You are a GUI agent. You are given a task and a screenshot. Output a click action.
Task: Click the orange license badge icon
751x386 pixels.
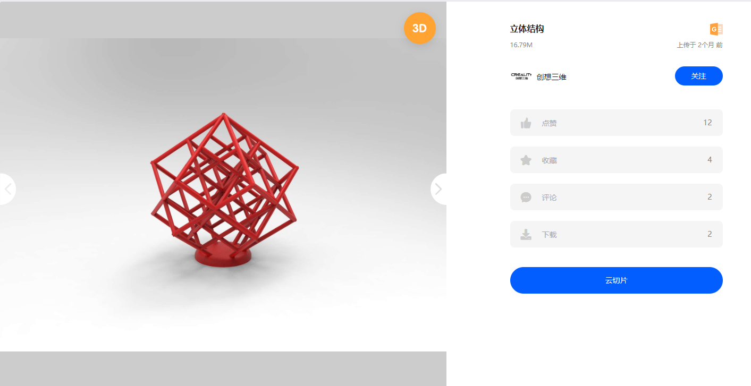pyautogui.click(x=716, y=29)
